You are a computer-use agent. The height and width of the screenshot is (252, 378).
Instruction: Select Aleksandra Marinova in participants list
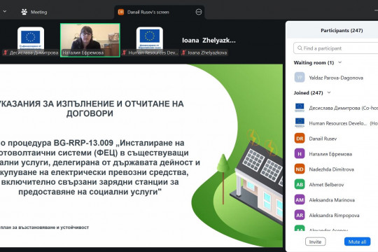pyautogui.click(x=335, y=200)
